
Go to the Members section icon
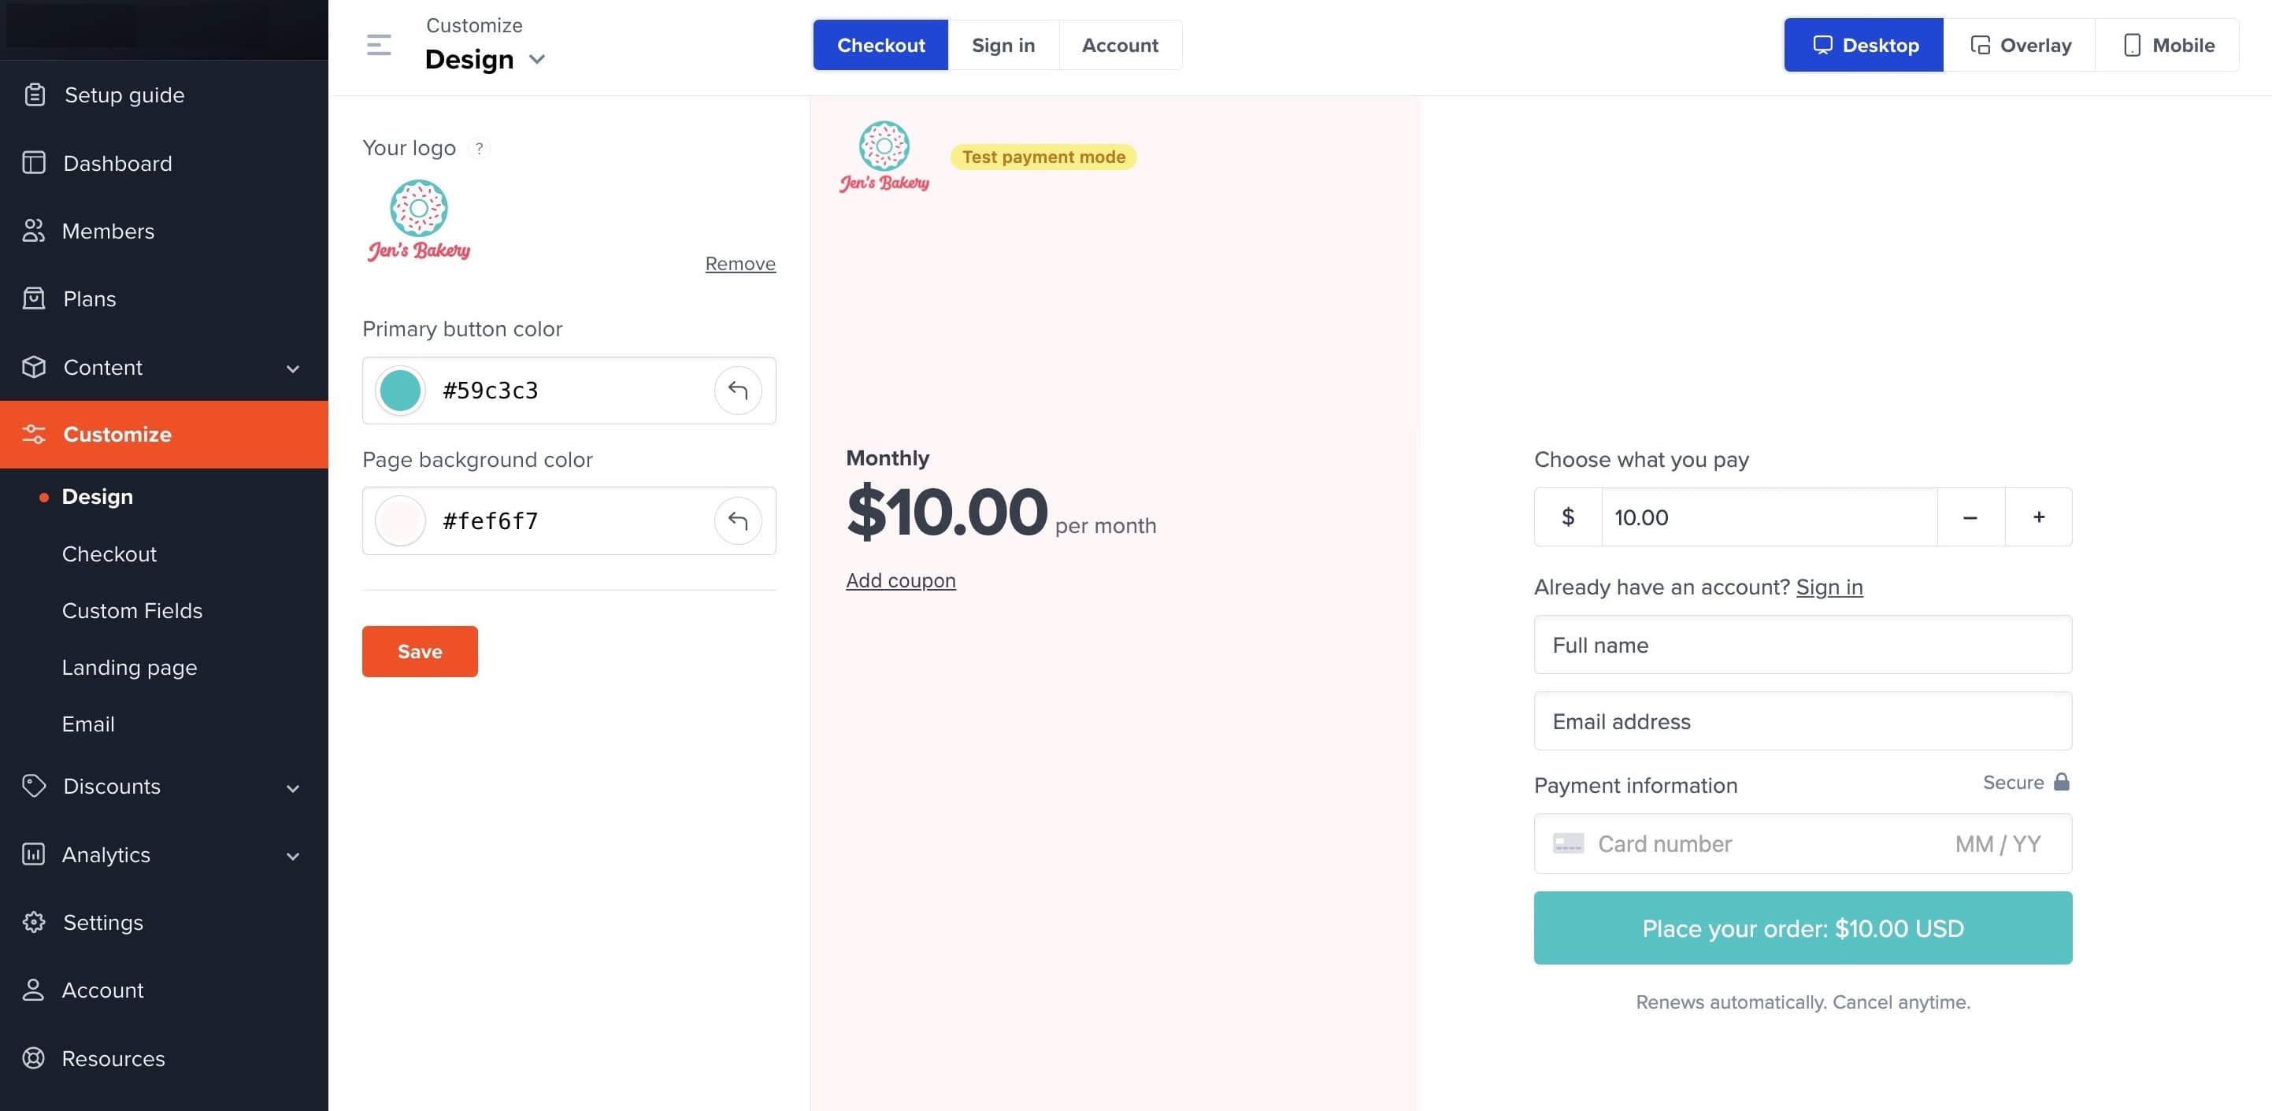(34, 231)
